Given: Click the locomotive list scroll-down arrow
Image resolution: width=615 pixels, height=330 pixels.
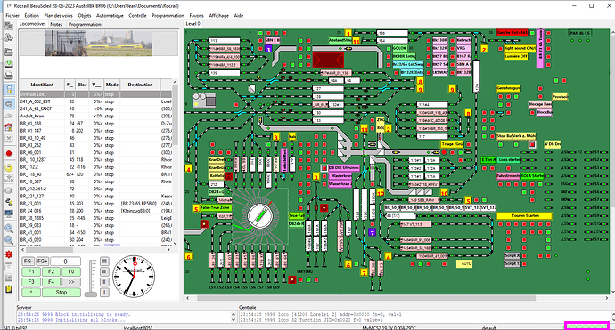Looking at the screenshot, I should (175, 243).
